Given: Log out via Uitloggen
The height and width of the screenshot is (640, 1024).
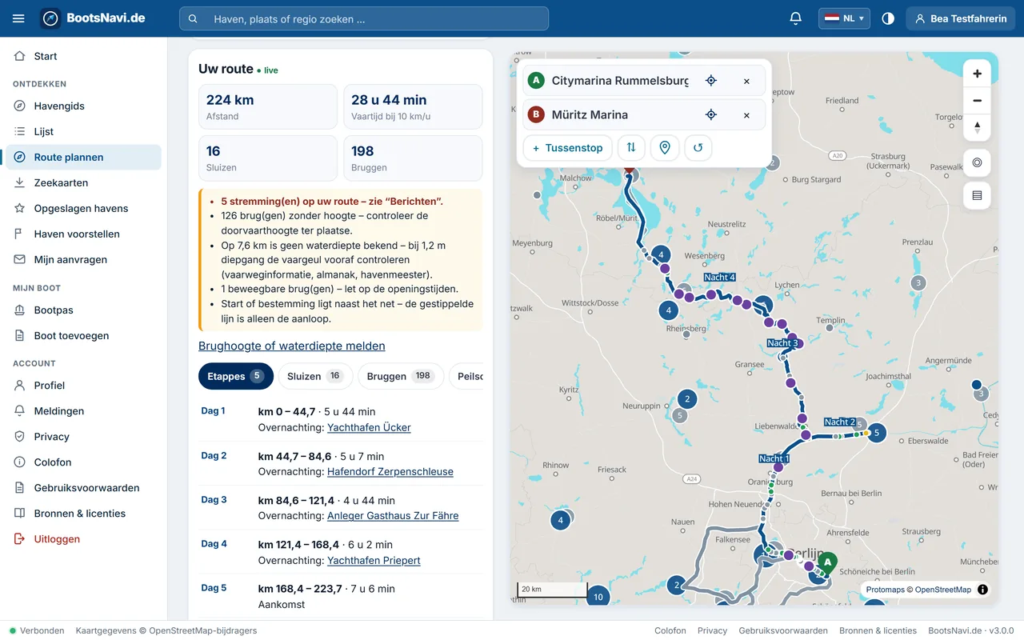Looking at the screenshot, I should (x=83, y=538).
